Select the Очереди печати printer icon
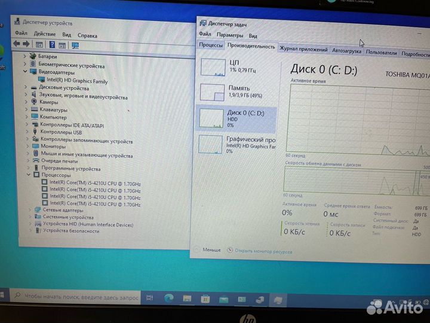 [36, 160]
